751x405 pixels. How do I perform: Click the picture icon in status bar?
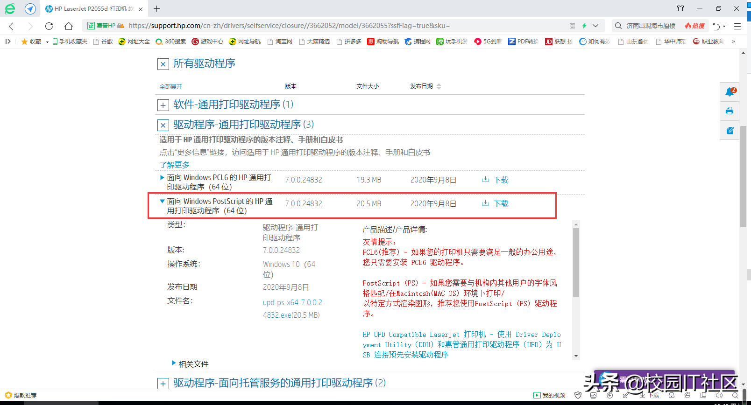pyautogui.click(x=594, y=395)
